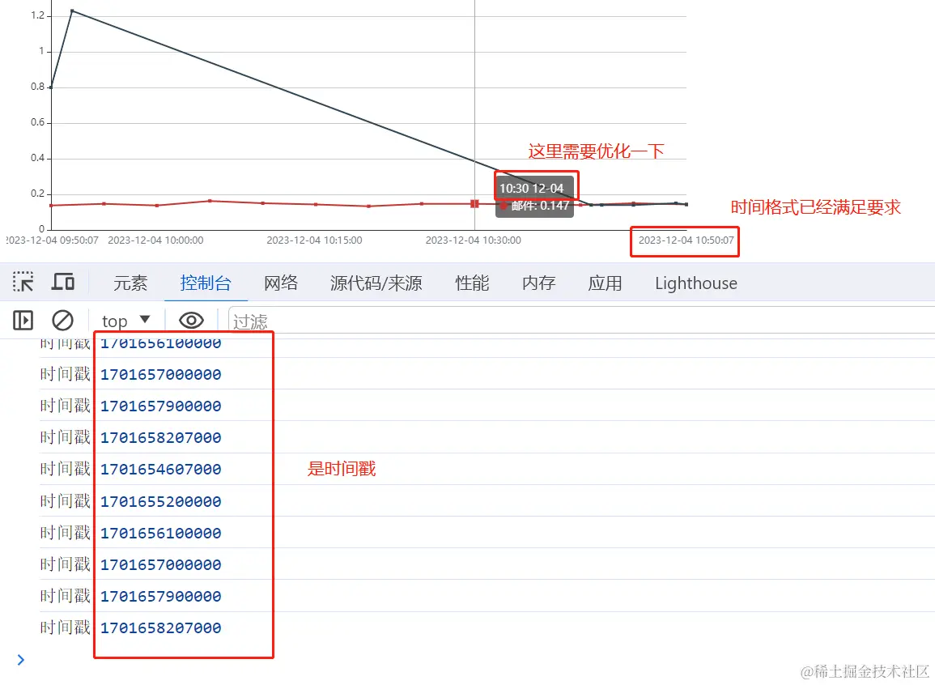935x685 pixels.
Task: Open the live expression eye icon
Action: point(191,321)
